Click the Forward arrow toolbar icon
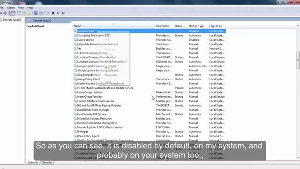This screenshot has height=169, width=300. [5, 13]
